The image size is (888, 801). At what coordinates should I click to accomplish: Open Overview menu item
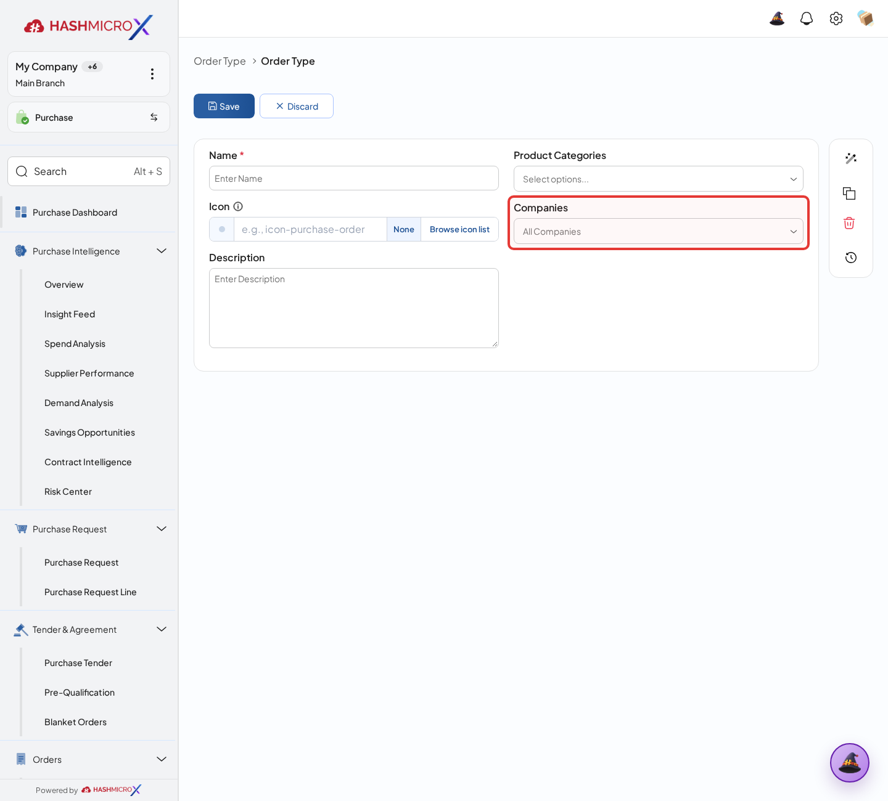(64, 285)
